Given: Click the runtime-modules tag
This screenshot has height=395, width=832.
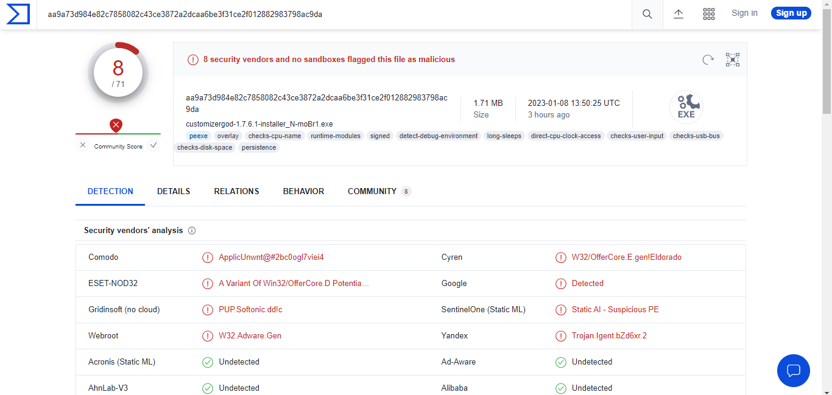Looking at the screenshot, I should [x=336, y=136].
